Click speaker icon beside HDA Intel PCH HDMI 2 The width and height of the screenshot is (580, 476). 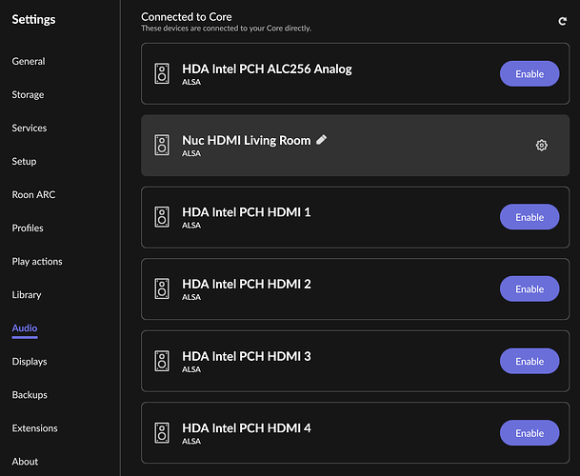pos(162,289)
